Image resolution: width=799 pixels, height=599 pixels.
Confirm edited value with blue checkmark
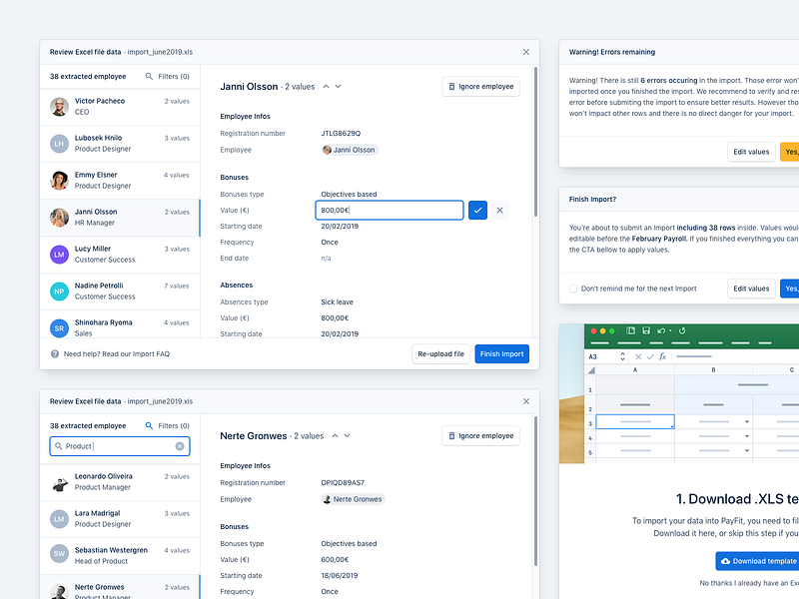[x=477, y=210]
